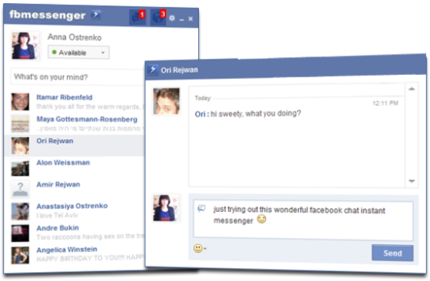Click Andre Bukin's avatar thumbnail

[x=20, y=233]
